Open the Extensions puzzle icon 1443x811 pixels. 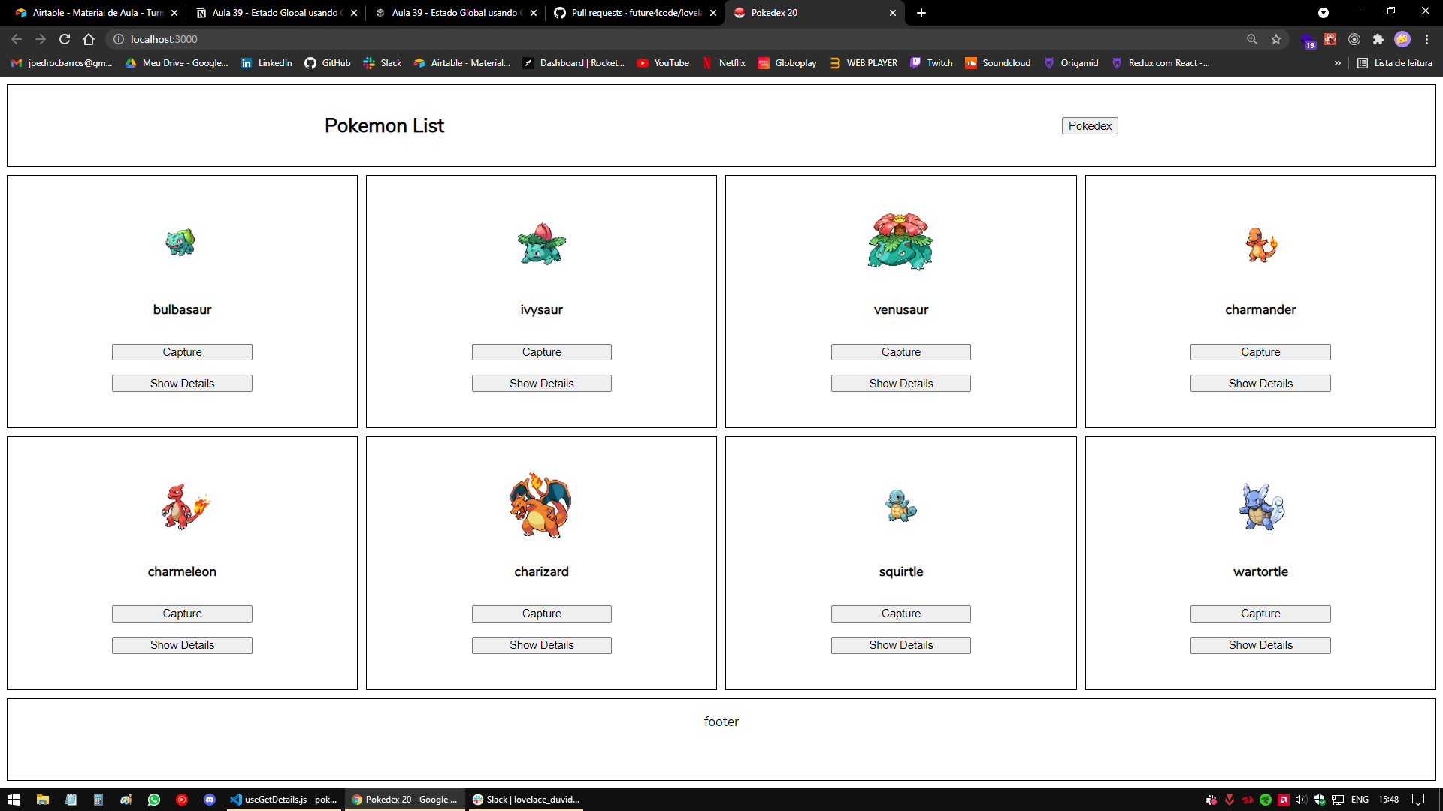(1379, 39)
